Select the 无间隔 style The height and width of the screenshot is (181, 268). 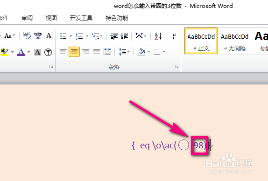pos(235,41)
